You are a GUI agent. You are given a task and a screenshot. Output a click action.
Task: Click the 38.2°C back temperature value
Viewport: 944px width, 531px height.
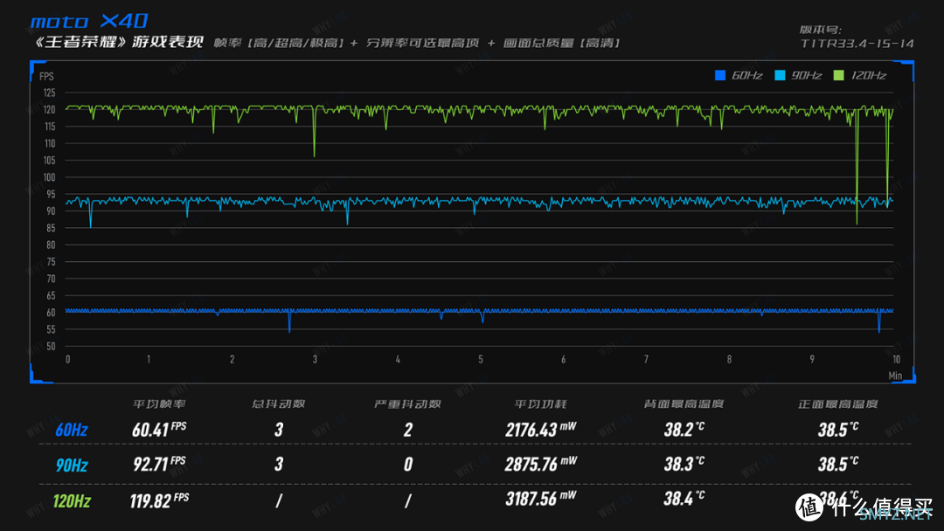[x=684, y=430]
